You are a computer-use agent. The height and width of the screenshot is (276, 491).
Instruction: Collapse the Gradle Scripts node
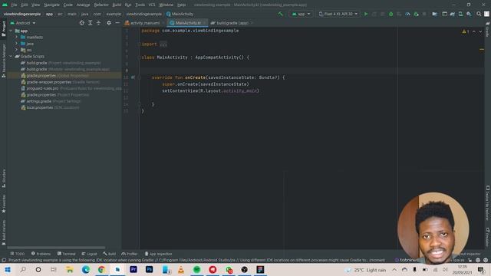11,56
